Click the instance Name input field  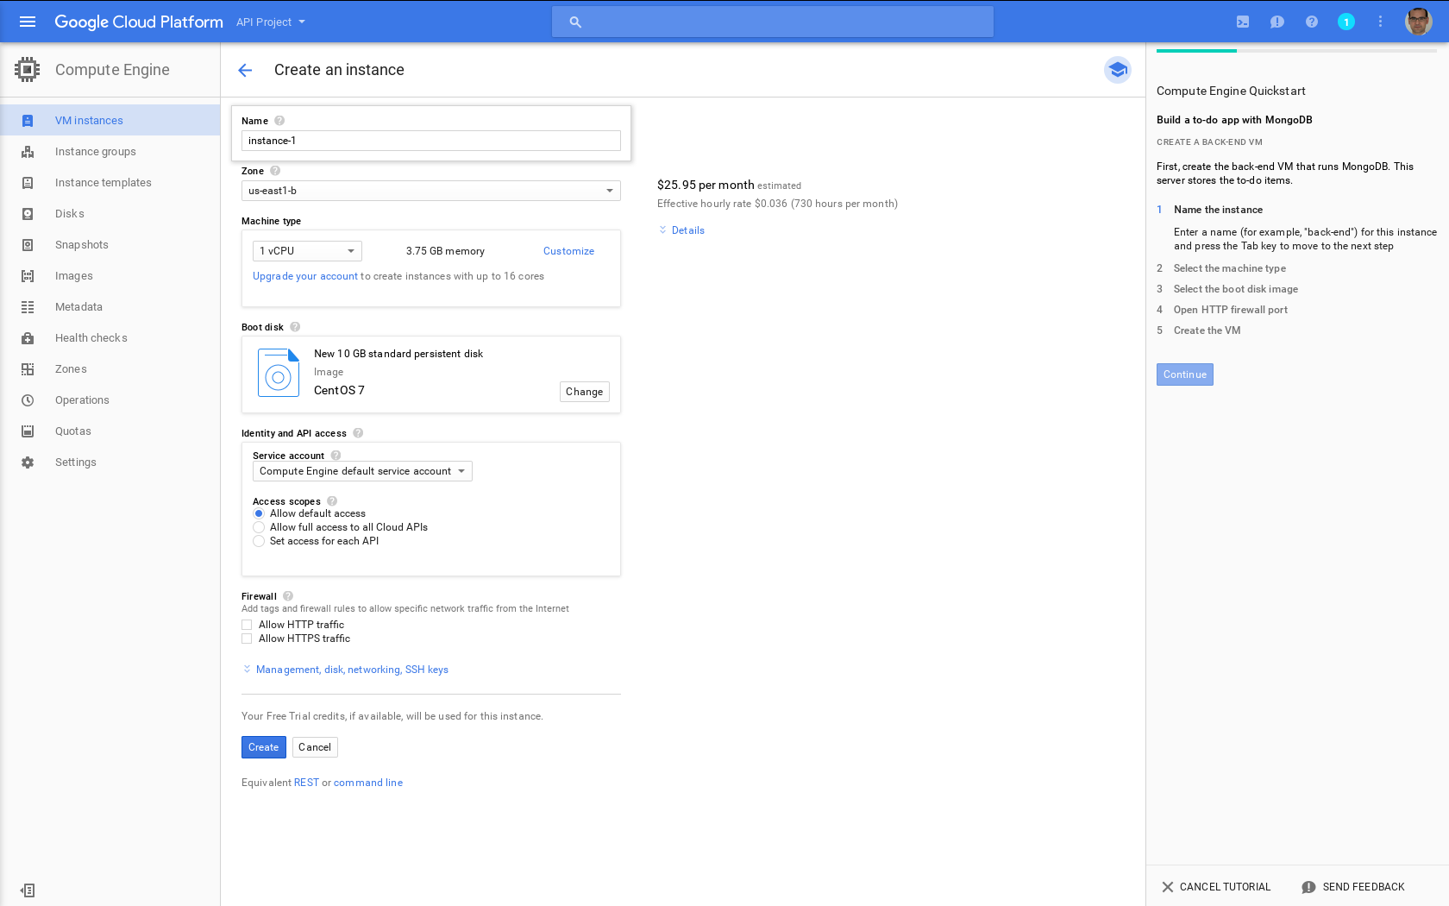coord(430,141)
